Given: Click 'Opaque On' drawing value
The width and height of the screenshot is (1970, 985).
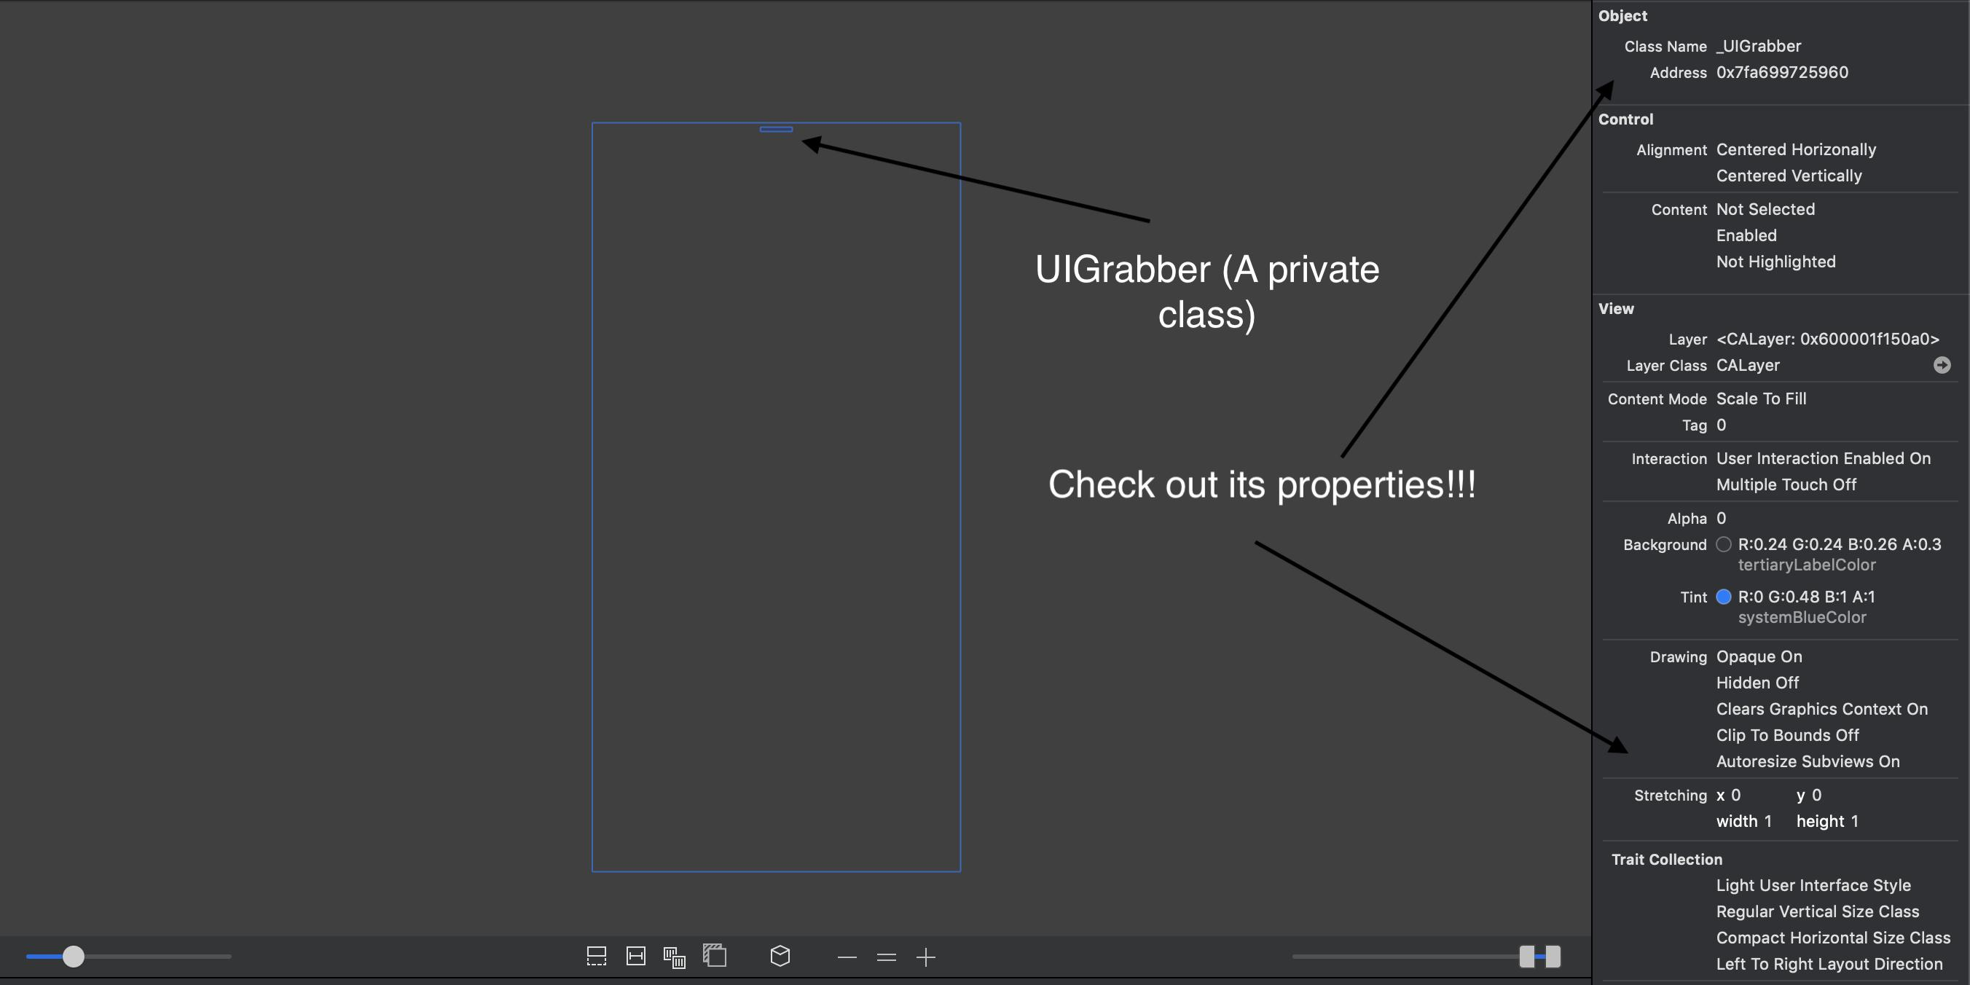Looking at the screenshot, I should pyautogui.click(x=1759, y=657).
